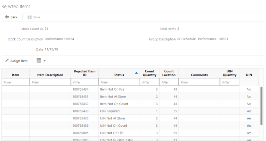Focus the Item filter field
266x141 pixels.
pos(15,82)
